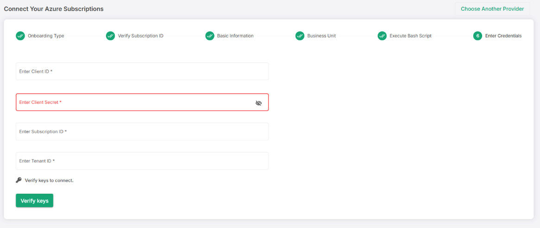The width and height of the screenshot is (540, 228).
Task: Toggle Client Secret visibility eye icon
Action: [x=258, y=103]
